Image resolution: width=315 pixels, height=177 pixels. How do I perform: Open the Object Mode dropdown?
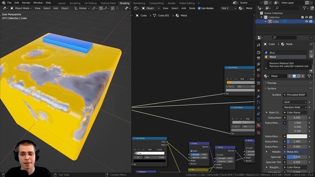pos(21,8)
